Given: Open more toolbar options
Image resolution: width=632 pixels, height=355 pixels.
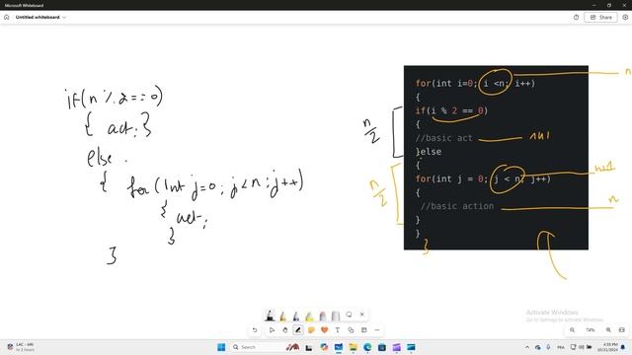Looking at the screenshot, I should [x=377, y=330].
